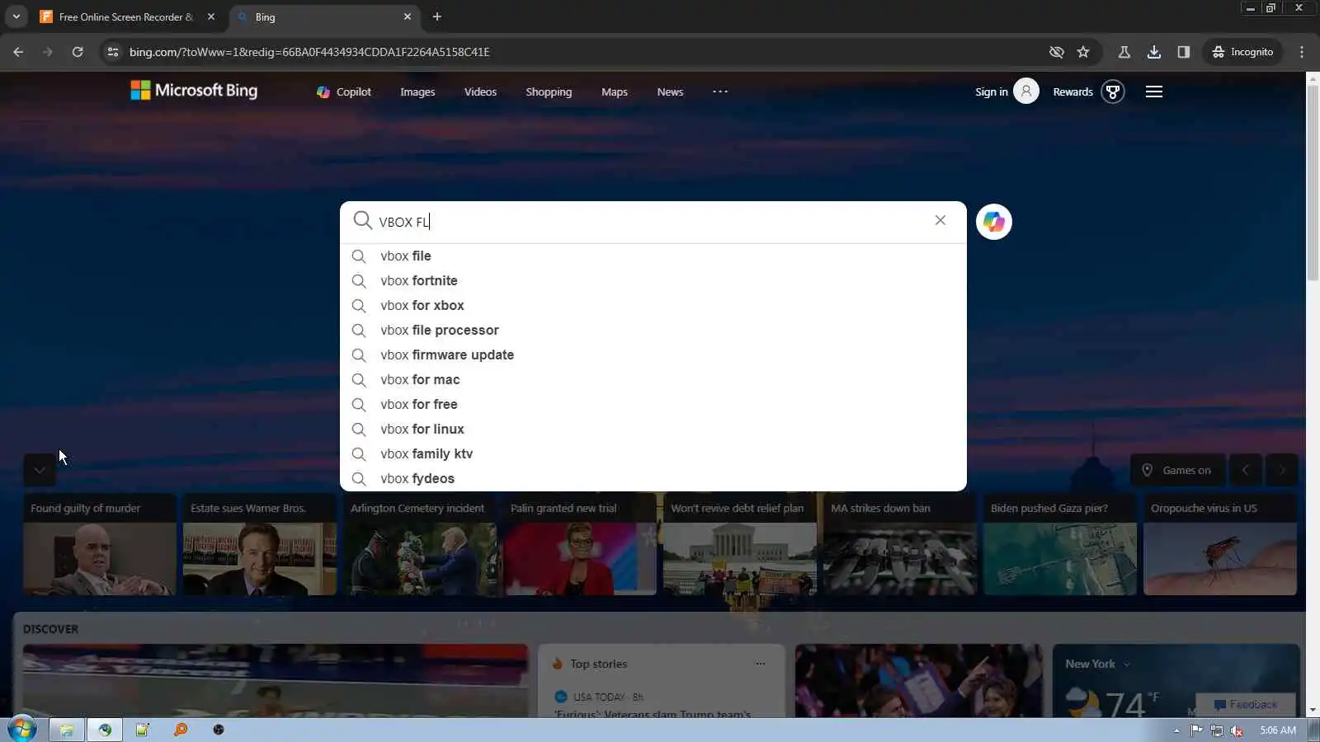The height and width of the screenshot is (742, 1320).
Task: Expand more Bing nav items ellipsis
Action: [x=720, y=92]
